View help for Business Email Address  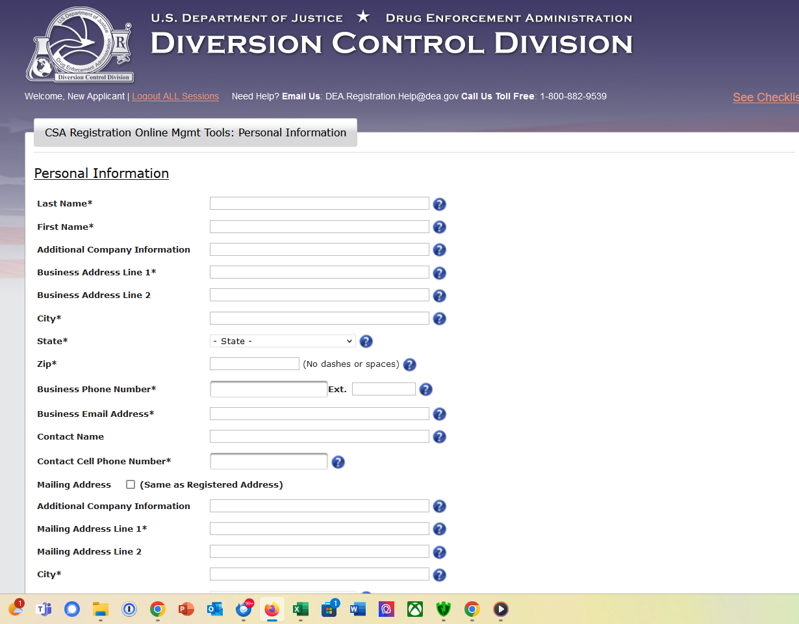(x=439, y=414)
